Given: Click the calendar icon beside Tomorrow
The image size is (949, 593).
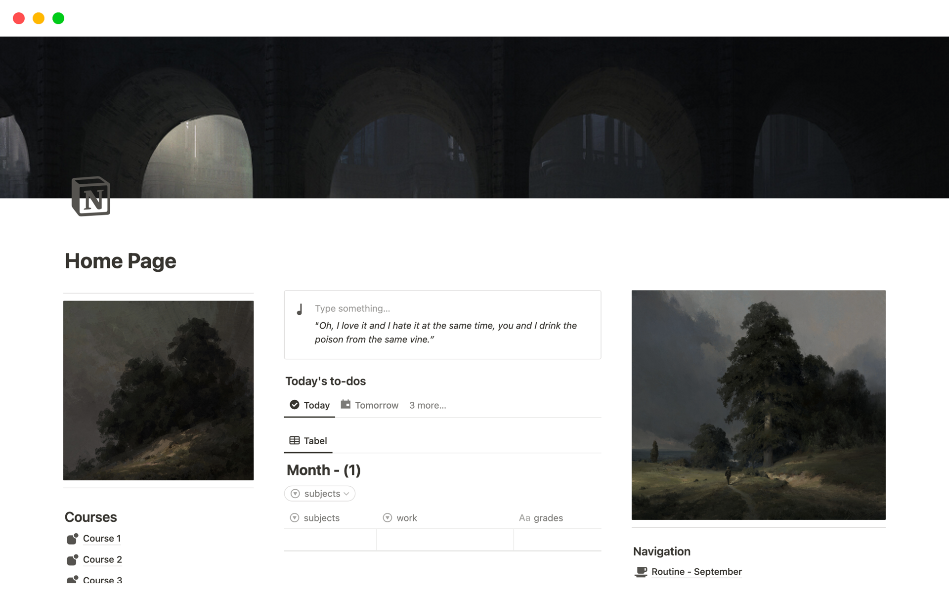Looking at the screenshot, I should [x=345, y=404].
